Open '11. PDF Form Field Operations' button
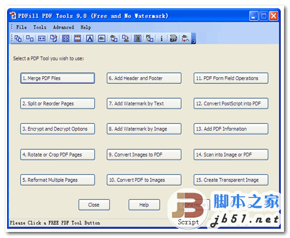The image size is (290, 238). point(231,78)
